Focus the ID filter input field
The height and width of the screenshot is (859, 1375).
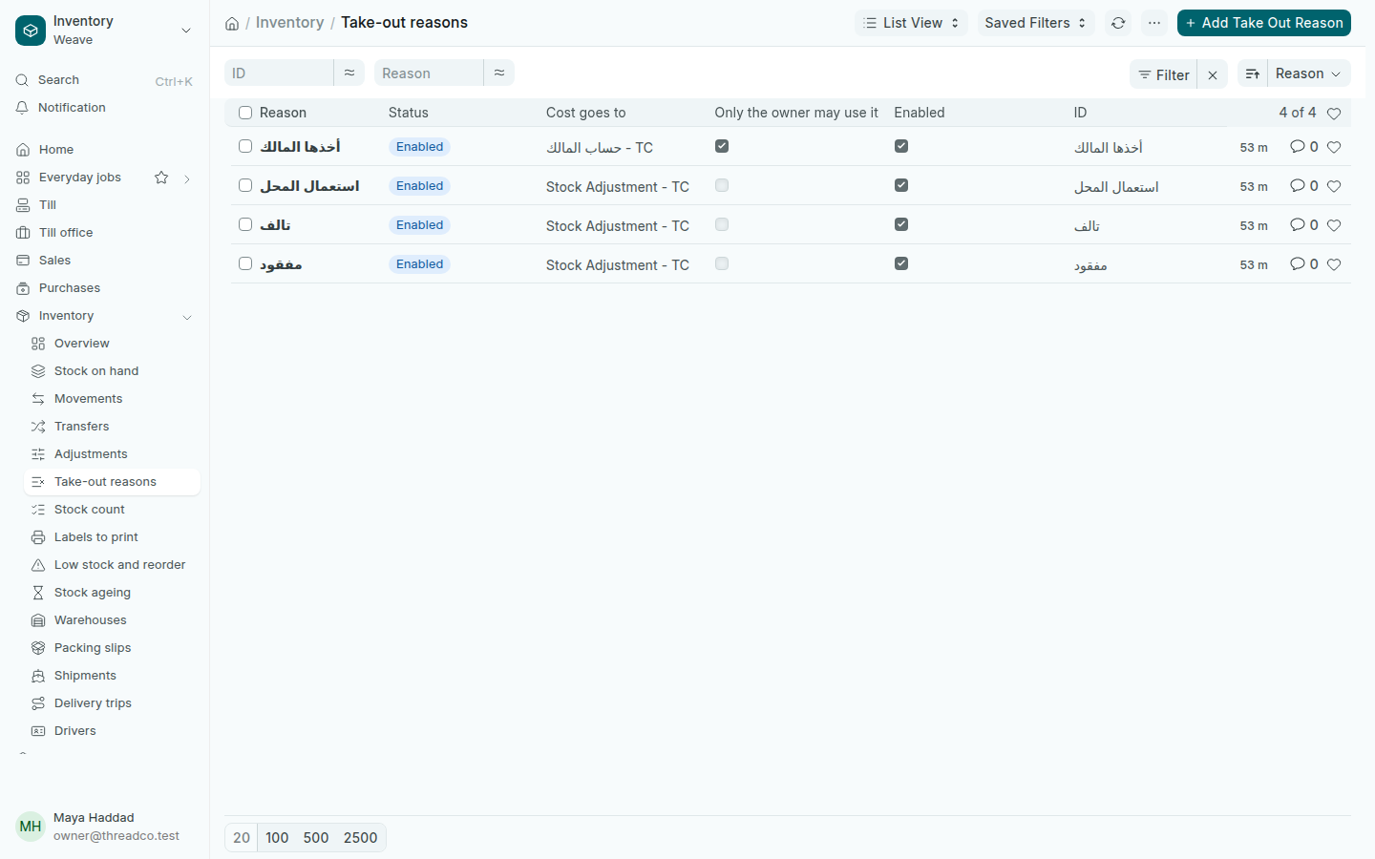pyautogui.click(x=279, y=73)
